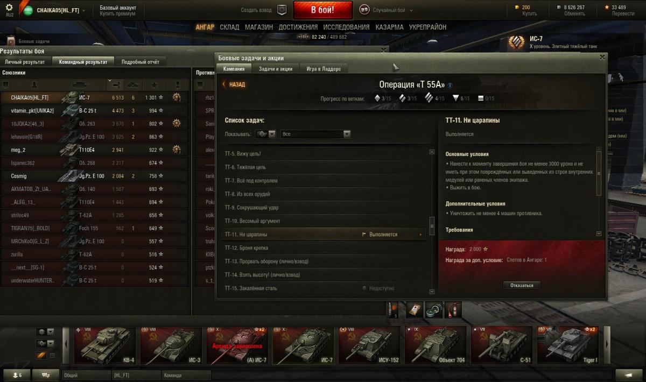Click the gold coin Купить icon
The height and width of the screenshot is (382, 646).
coord(517,7)
